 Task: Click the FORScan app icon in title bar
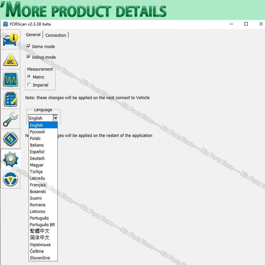[6, 24]
